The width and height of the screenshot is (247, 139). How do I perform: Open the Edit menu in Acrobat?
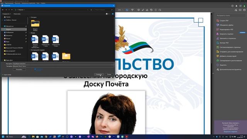[9, 3]
